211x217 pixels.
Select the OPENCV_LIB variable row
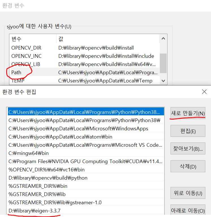click(x=84, y=64)
